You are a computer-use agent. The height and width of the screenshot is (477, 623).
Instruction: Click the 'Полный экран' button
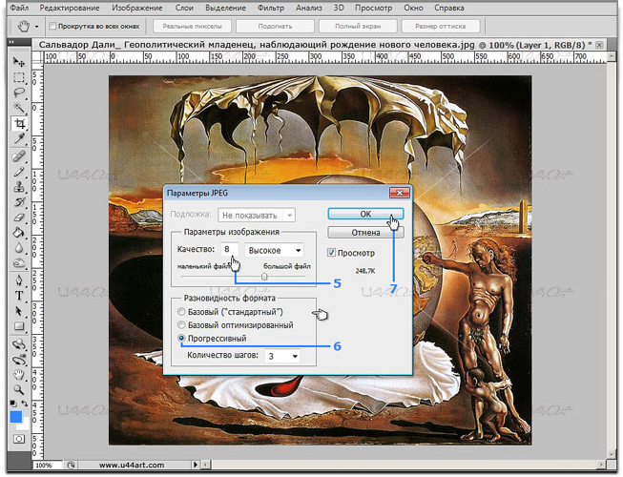click(358, 27)
